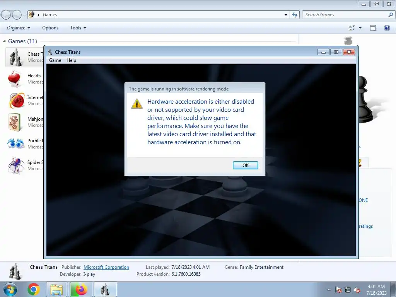
Task: Click the change view icon
Action: (352, 28)
